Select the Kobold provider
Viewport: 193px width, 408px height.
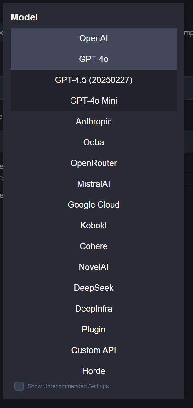[94, 226]
